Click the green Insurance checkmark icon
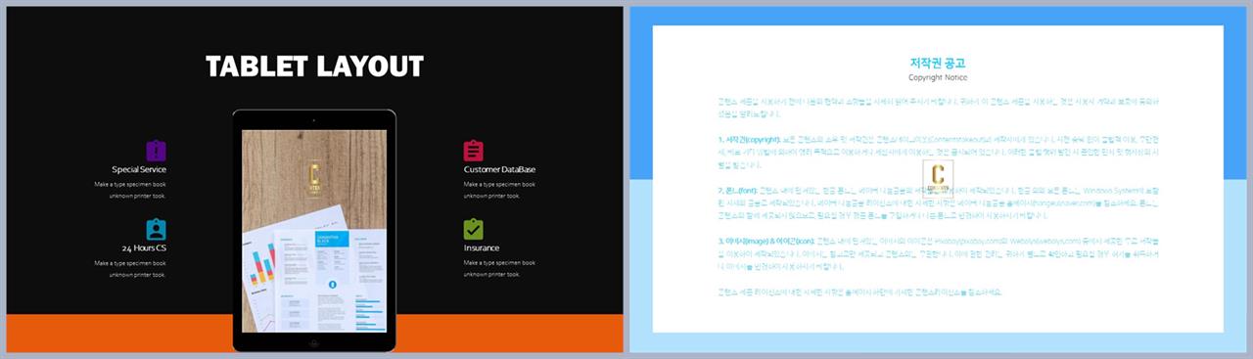Image resolution: width=1253 pixels, height=359 pixels. [474, 229]
